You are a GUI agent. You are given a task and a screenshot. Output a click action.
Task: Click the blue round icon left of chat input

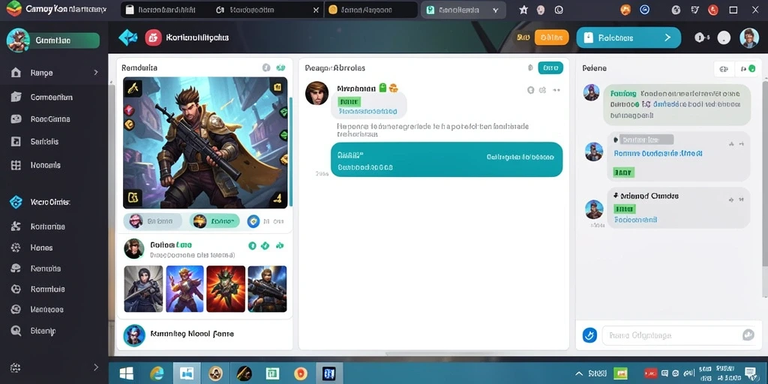click(x=589, y=335)
